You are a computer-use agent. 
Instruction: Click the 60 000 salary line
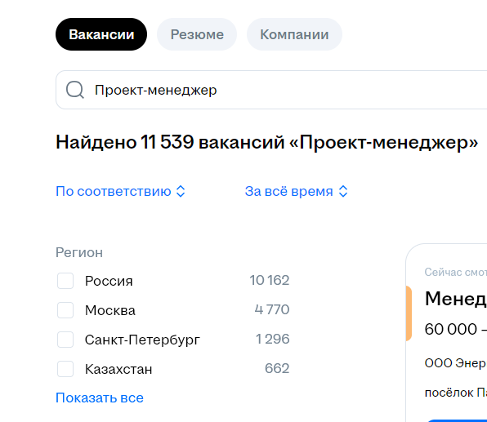click(456, 329)
